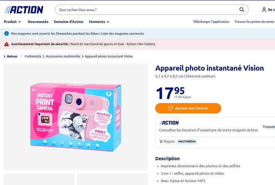Expand the Moments dropdown menu
The width and height of the screenshot is (275, 185).
99,22
